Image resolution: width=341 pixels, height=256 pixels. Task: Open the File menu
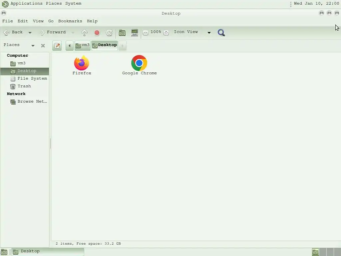click(x=8, y=21)
